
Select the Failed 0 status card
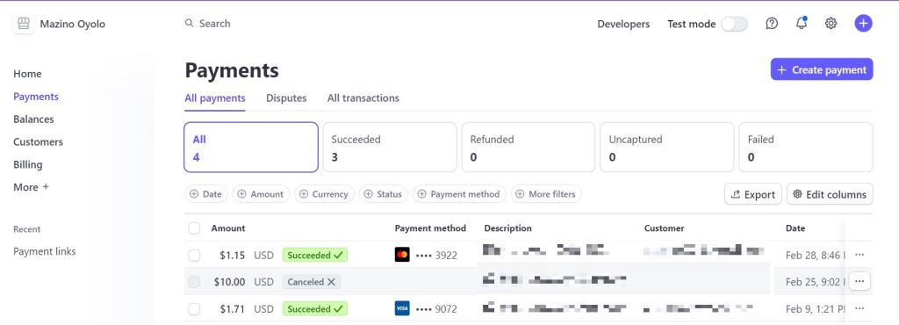pos(806,148)
